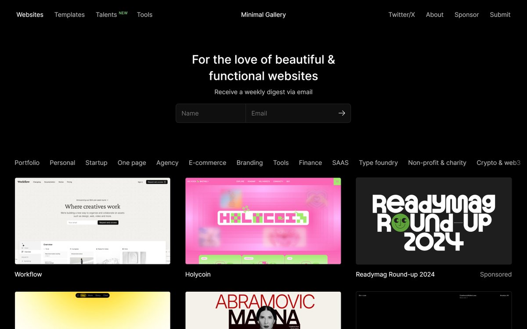The image size is (527, 329).
Task: Filter by Tools category
Action: (x=281, y=162)
